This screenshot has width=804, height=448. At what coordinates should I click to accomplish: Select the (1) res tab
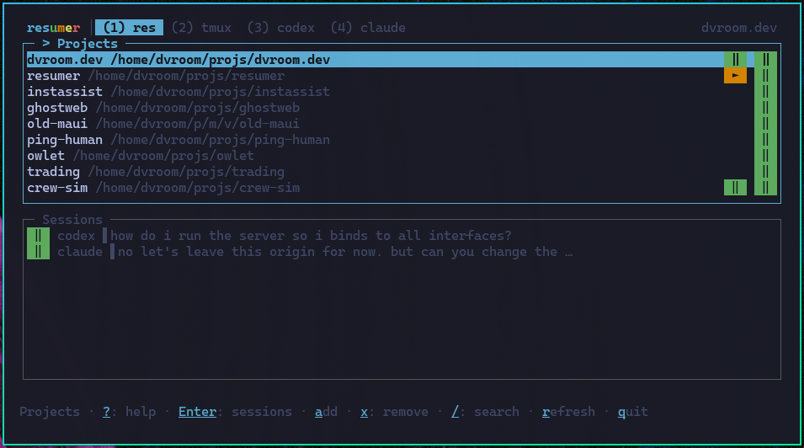tap(129, 28)
